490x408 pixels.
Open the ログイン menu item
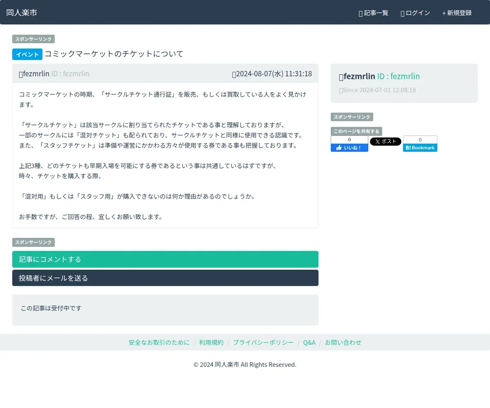(x=415, y=13)
